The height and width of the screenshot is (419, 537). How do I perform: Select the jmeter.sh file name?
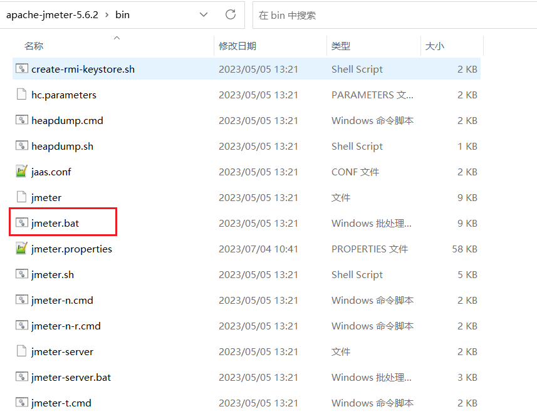coord(53,275)
